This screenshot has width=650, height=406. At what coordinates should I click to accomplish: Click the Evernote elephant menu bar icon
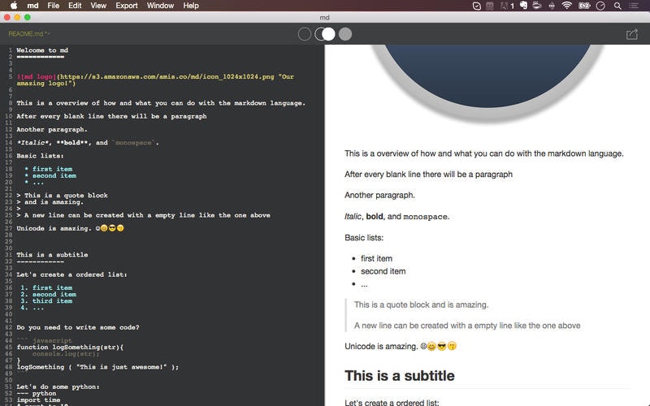523,6
